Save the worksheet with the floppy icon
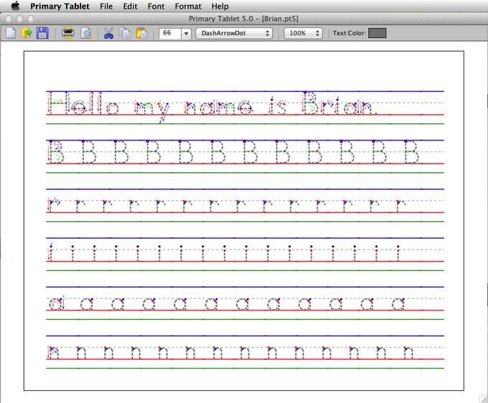 point(42,33)
